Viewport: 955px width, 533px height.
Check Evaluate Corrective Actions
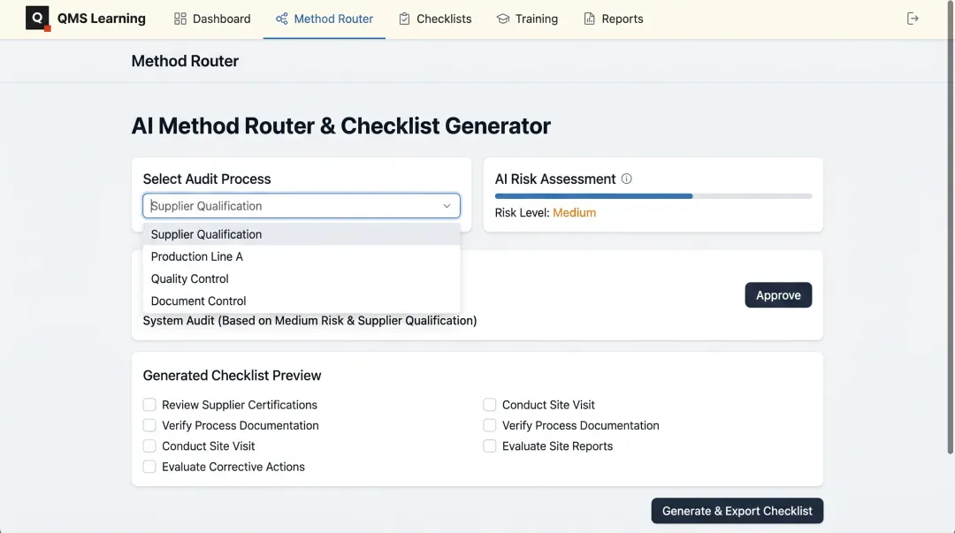tap(149, 467)
